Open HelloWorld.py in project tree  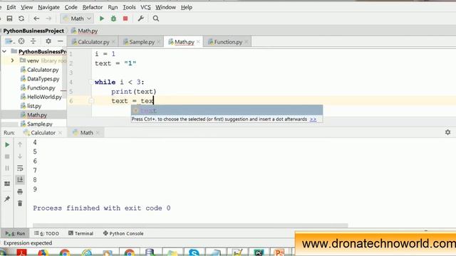44,97
